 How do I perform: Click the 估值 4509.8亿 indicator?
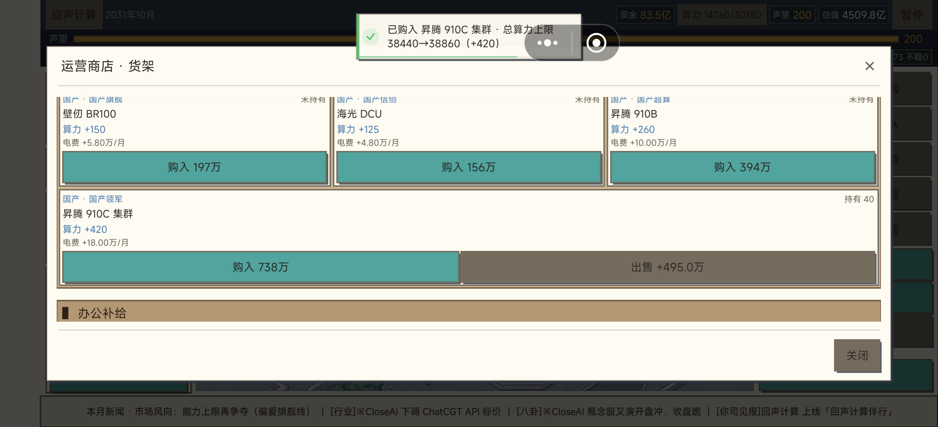tap(853, 15)
